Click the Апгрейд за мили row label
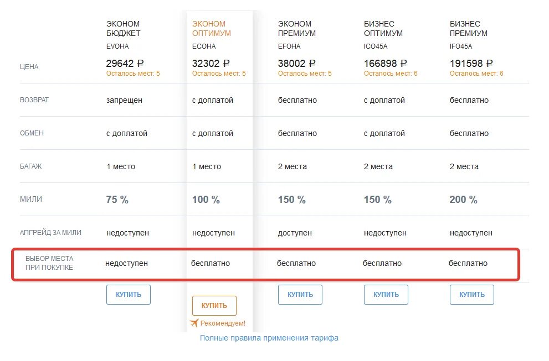The height and width of the screenshot is (361, 549). [x=50, y=233]
